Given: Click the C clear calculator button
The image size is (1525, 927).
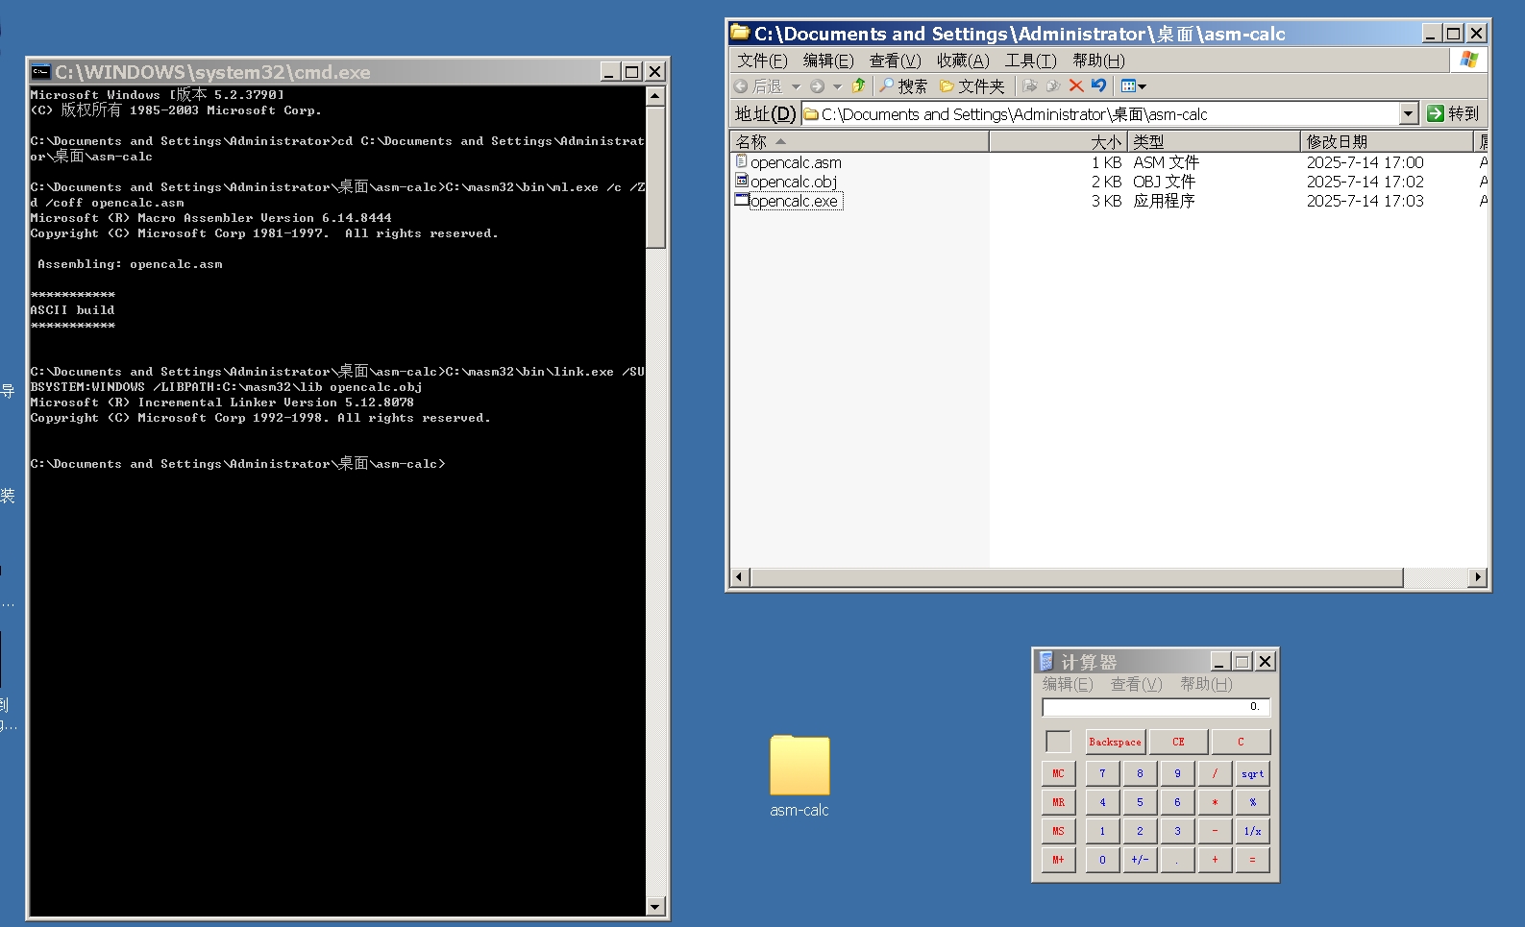Looking at the screenshot, I should [x=1241, y=742].
